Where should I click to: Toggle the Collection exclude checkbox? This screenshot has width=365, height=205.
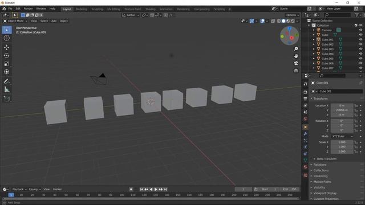point(356,25)
